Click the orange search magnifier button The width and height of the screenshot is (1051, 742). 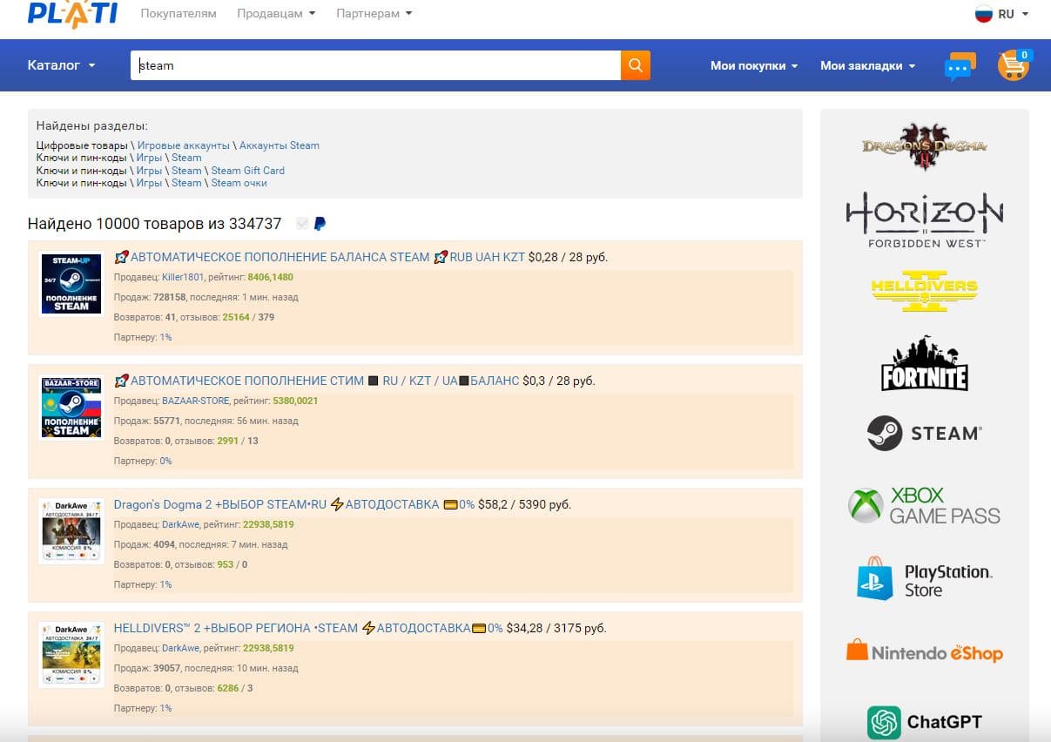tap(636, 65)
